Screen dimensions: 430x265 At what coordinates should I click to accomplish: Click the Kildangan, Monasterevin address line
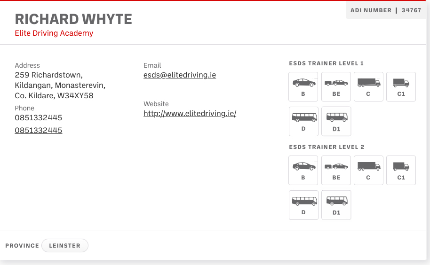(x=60, y=86)
